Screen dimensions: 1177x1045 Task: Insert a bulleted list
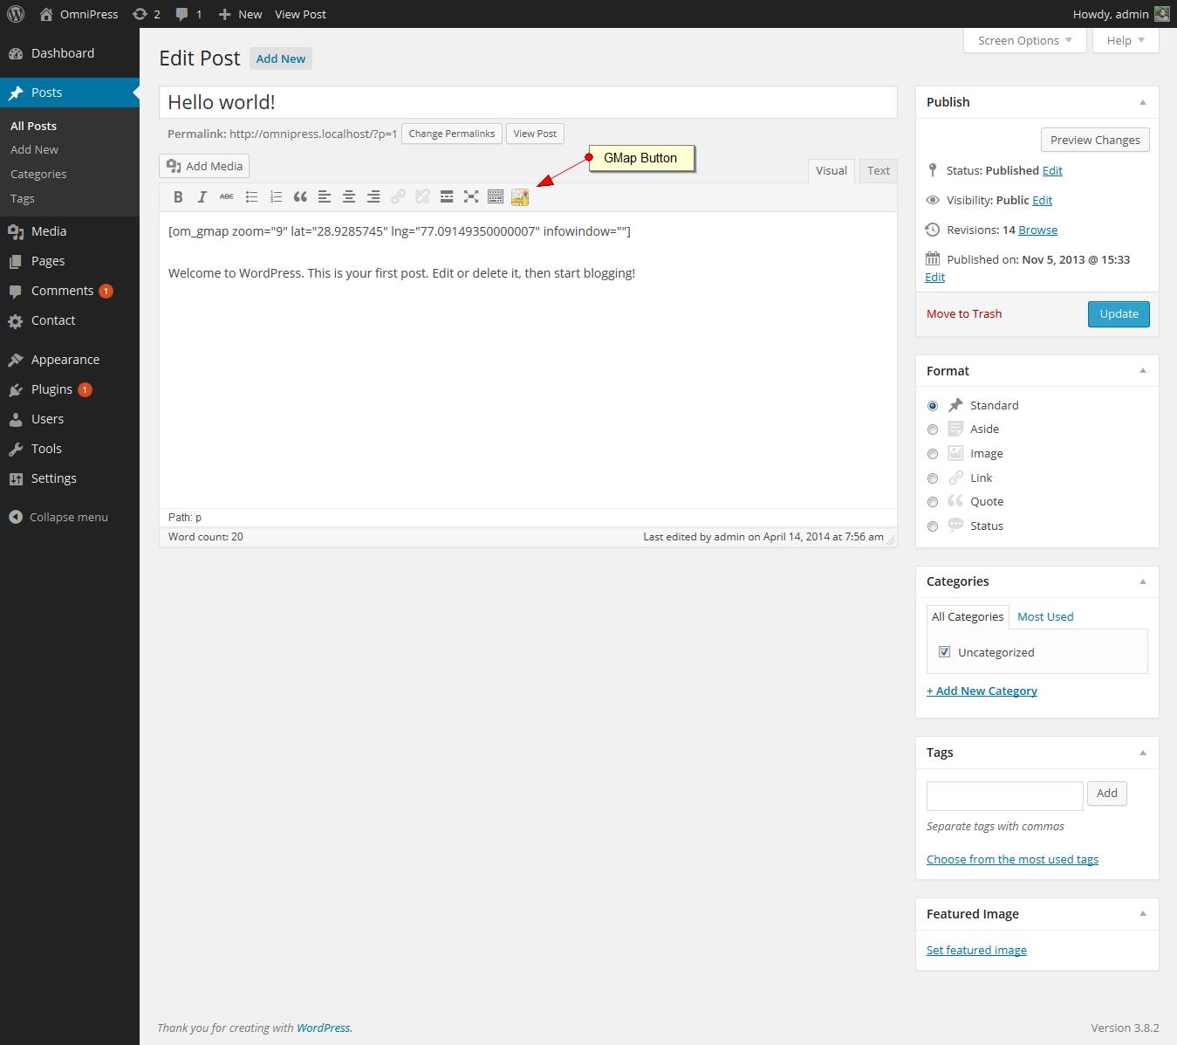[x=251, y=197]
